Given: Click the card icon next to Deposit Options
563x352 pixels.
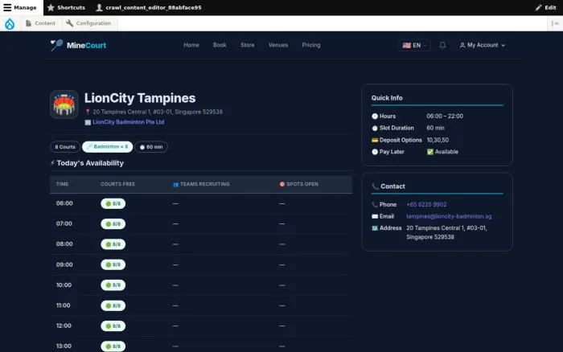Looking at the screenshot, I should [x=375, y=141].
